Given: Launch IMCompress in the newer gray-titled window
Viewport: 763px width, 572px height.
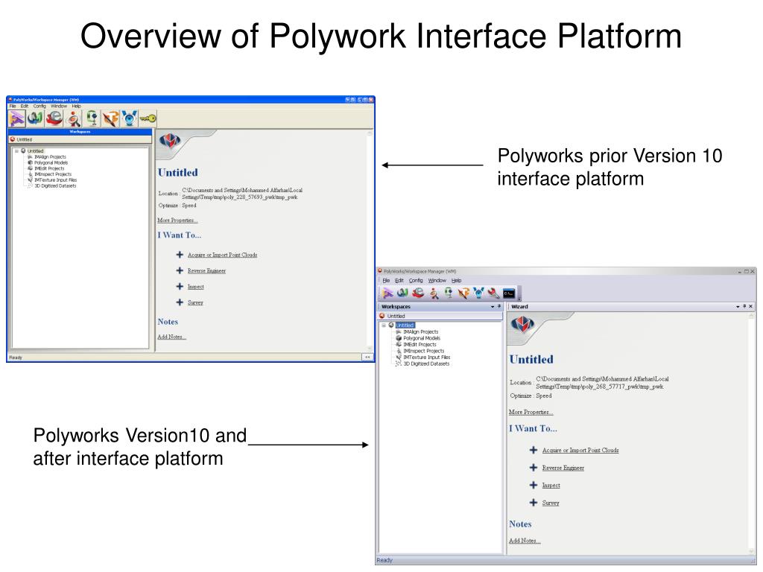Looking at the screenshot, I should [449, 293].
